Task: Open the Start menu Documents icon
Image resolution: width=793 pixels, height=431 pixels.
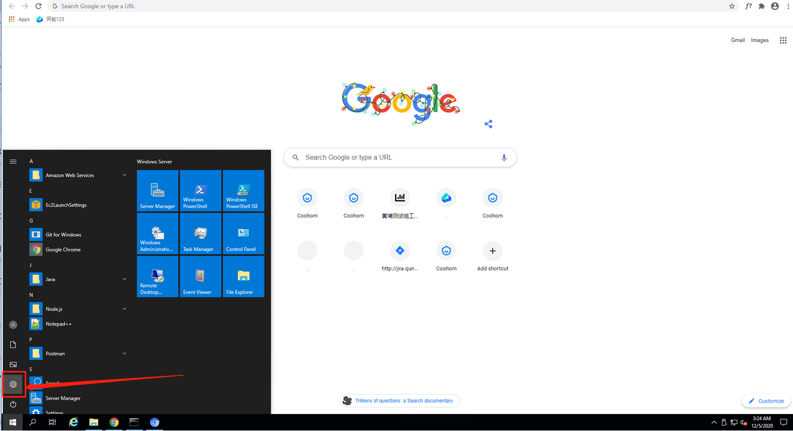Action: (x=13, y=345)
